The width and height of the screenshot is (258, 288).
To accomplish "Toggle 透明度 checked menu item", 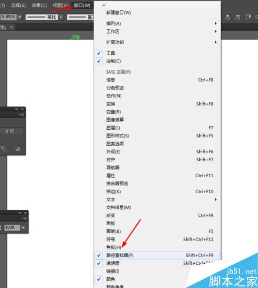I will pos(157,263).
